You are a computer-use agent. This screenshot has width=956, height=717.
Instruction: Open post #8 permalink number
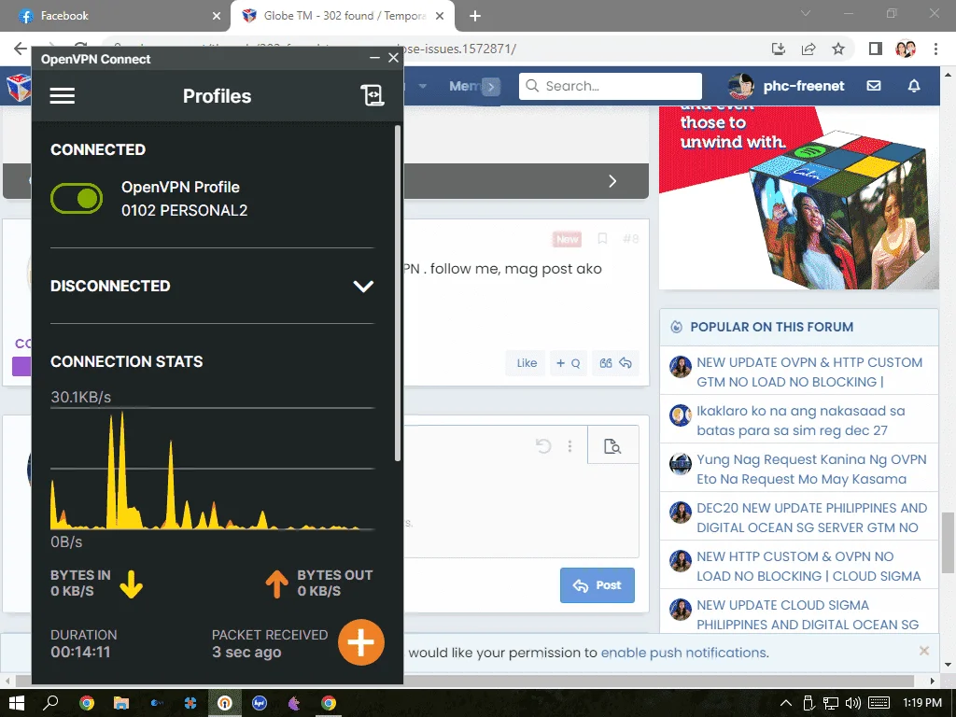pos(631,238)
